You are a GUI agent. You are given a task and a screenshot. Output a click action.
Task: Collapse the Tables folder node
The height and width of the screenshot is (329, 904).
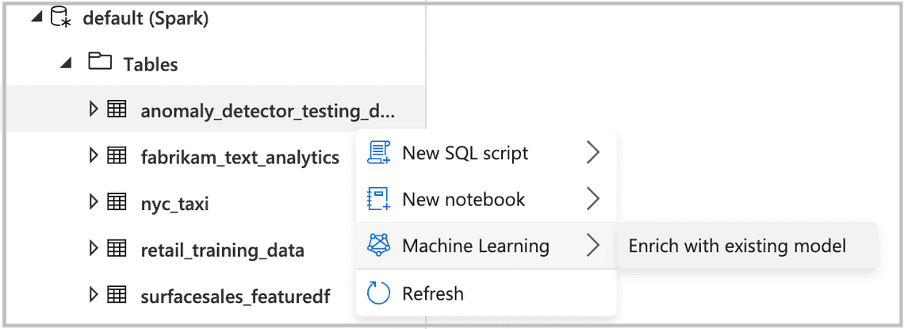pyautogui.click(x=66, y=63)
